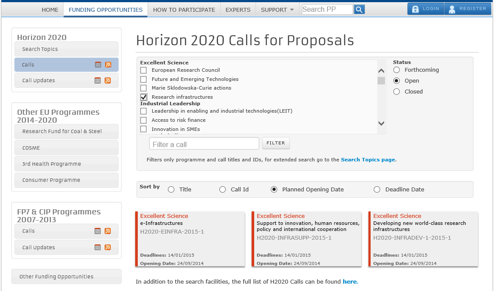The width and height of the screenshot is (494, 291).
Task: Check Leadership in enabling and industrial technologies checkbox
Action: [x=143, y=111]
